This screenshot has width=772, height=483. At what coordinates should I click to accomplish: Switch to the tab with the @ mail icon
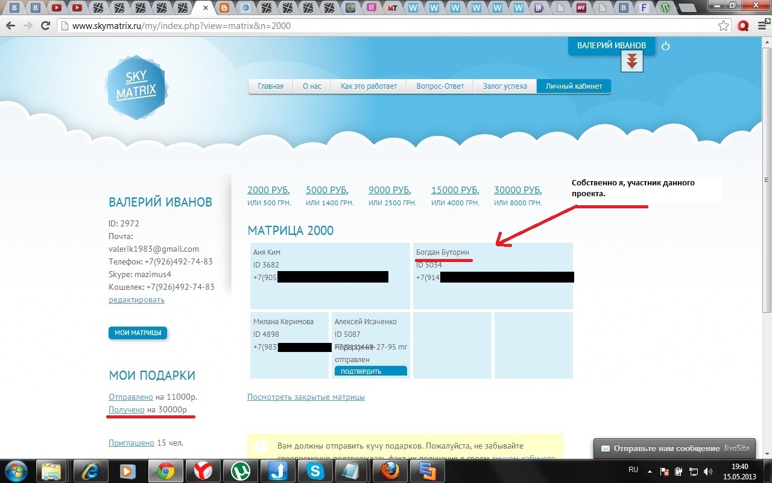pyautogui.click(x=351, y=8)
